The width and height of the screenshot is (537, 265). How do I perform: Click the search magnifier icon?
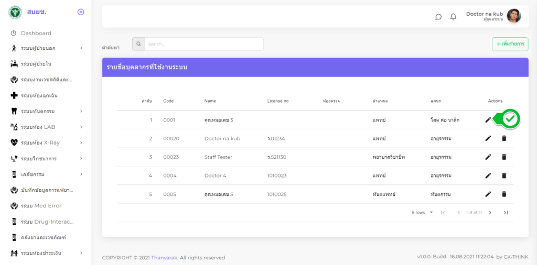pyautogui.click(x=138, y=44)
